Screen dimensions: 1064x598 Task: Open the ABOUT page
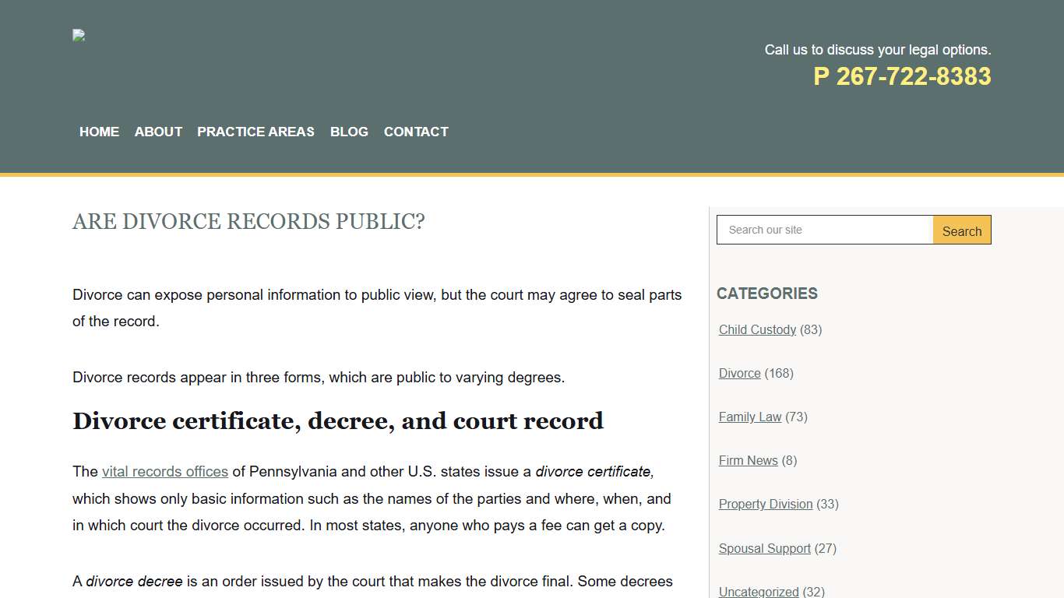158,132
